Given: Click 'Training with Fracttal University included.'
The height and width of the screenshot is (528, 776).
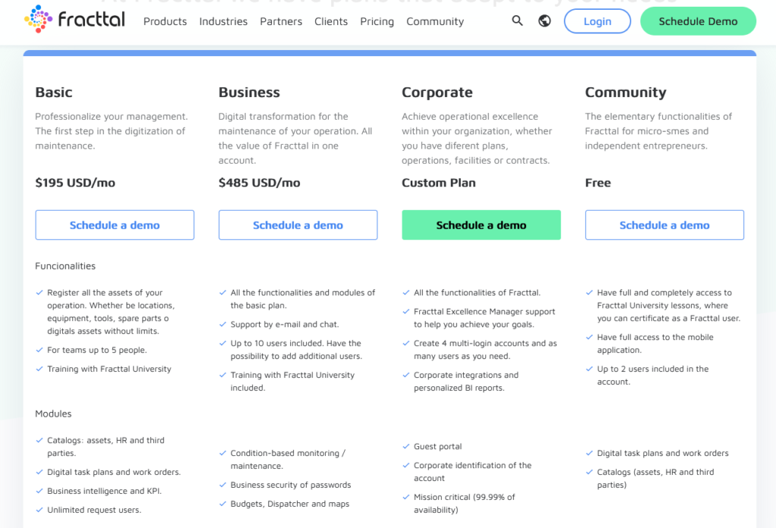Looking at the screenshot, I should coord(293,381).
